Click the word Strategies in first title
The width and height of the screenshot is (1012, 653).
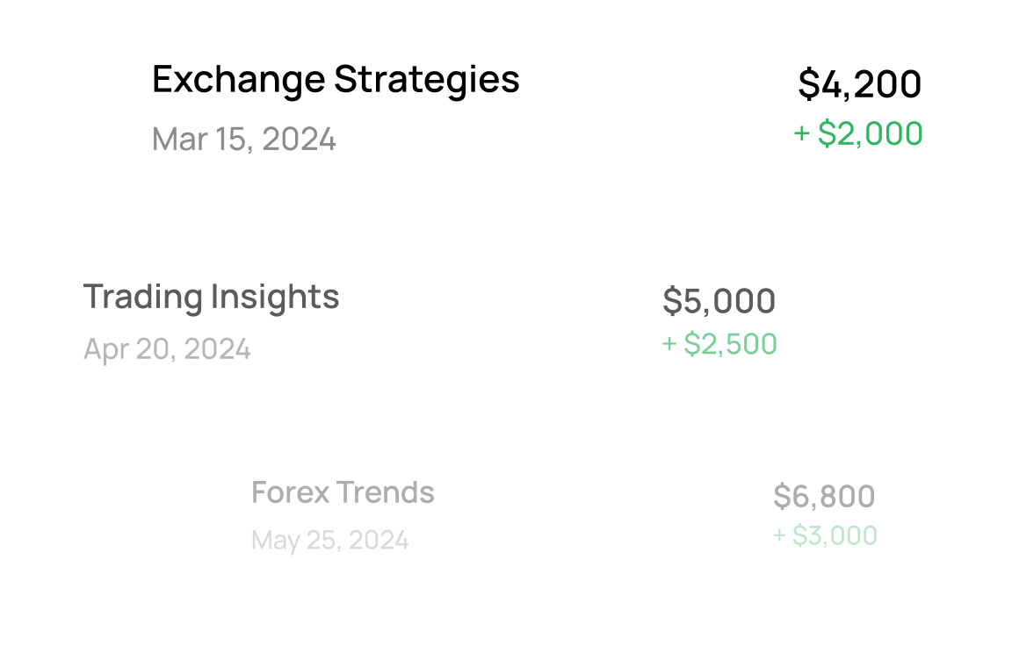coord(427,81)
